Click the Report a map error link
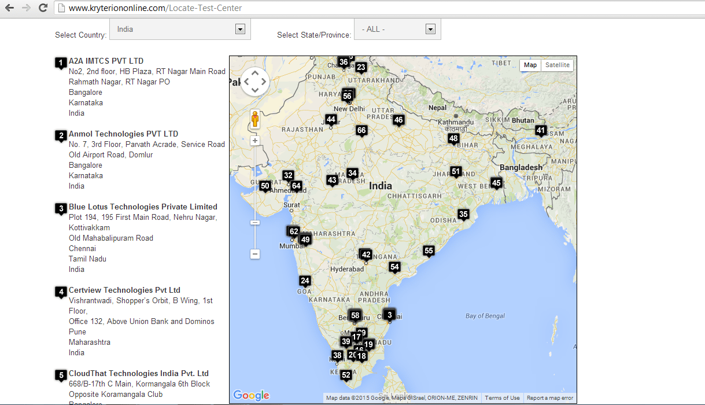The width and height of the screenshot is (705, 405). (550, 398)
